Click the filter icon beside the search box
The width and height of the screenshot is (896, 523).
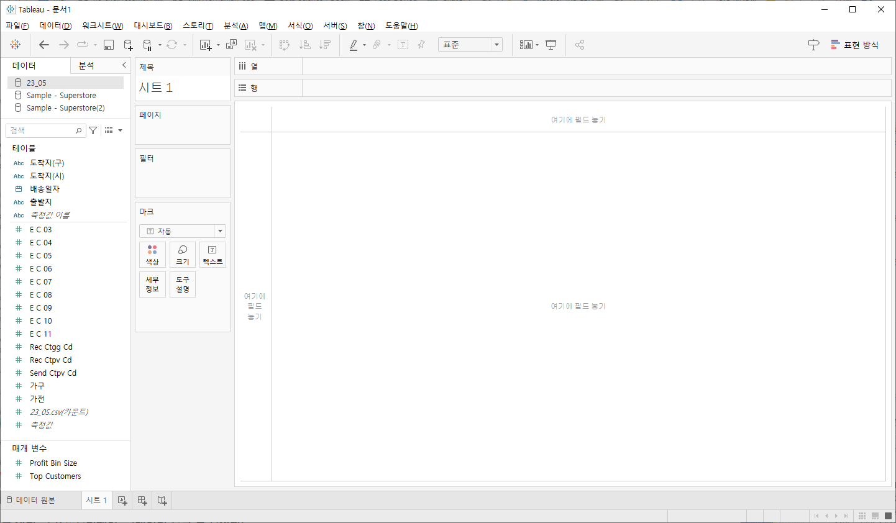click(93, 130)
